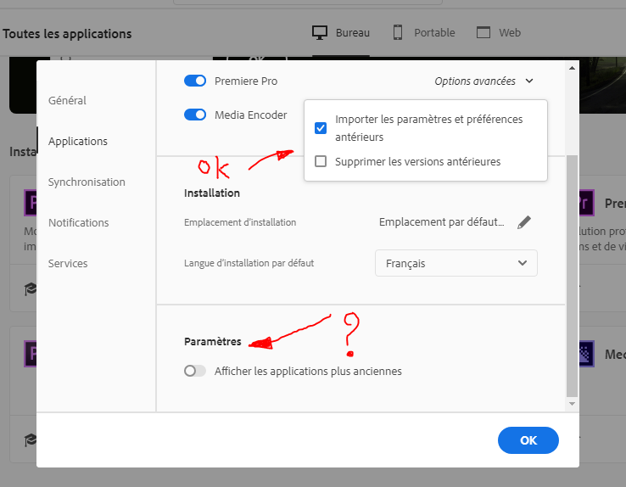Click the Bureau desktop monitor icon
The image size is (626, 487).
(x=320, y=33)
